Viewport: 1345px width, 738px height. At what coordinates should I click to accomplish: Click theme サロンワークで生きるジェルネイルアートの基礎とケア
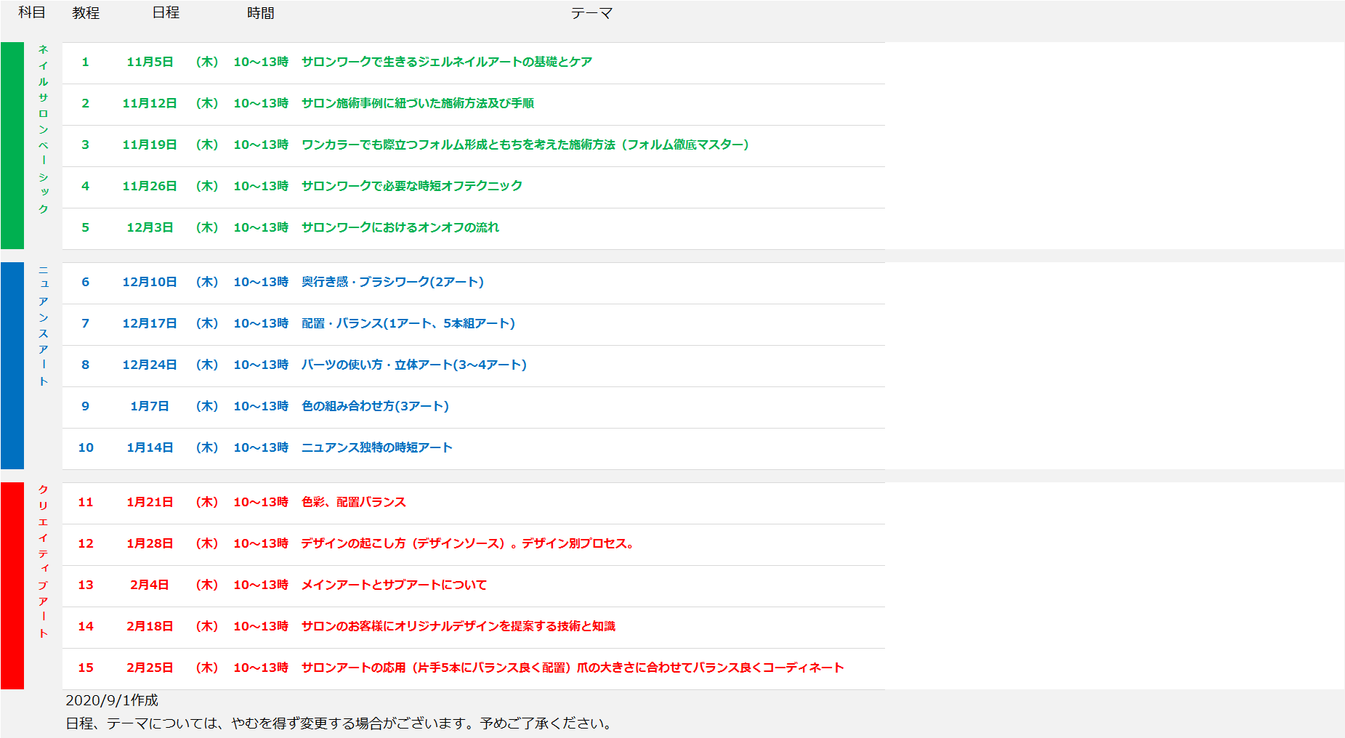(447, 62)
